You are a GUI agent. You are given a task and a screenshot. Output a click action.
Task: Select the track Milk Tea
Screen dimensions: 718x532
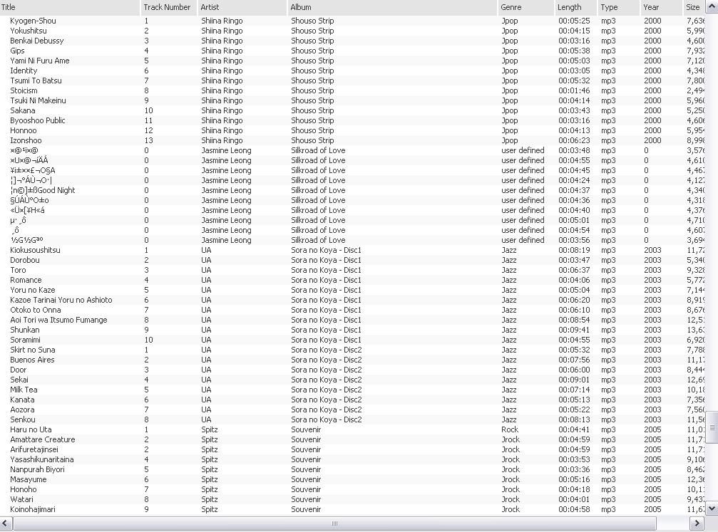pyautogui.click(x=24, y=390)
